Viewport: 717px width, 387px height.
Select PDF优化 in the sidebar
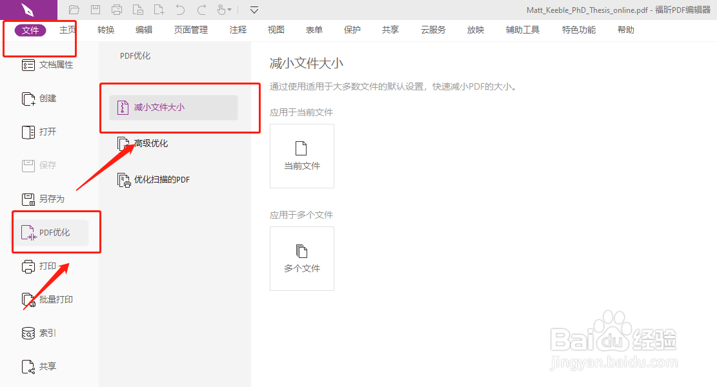(54, 232)
